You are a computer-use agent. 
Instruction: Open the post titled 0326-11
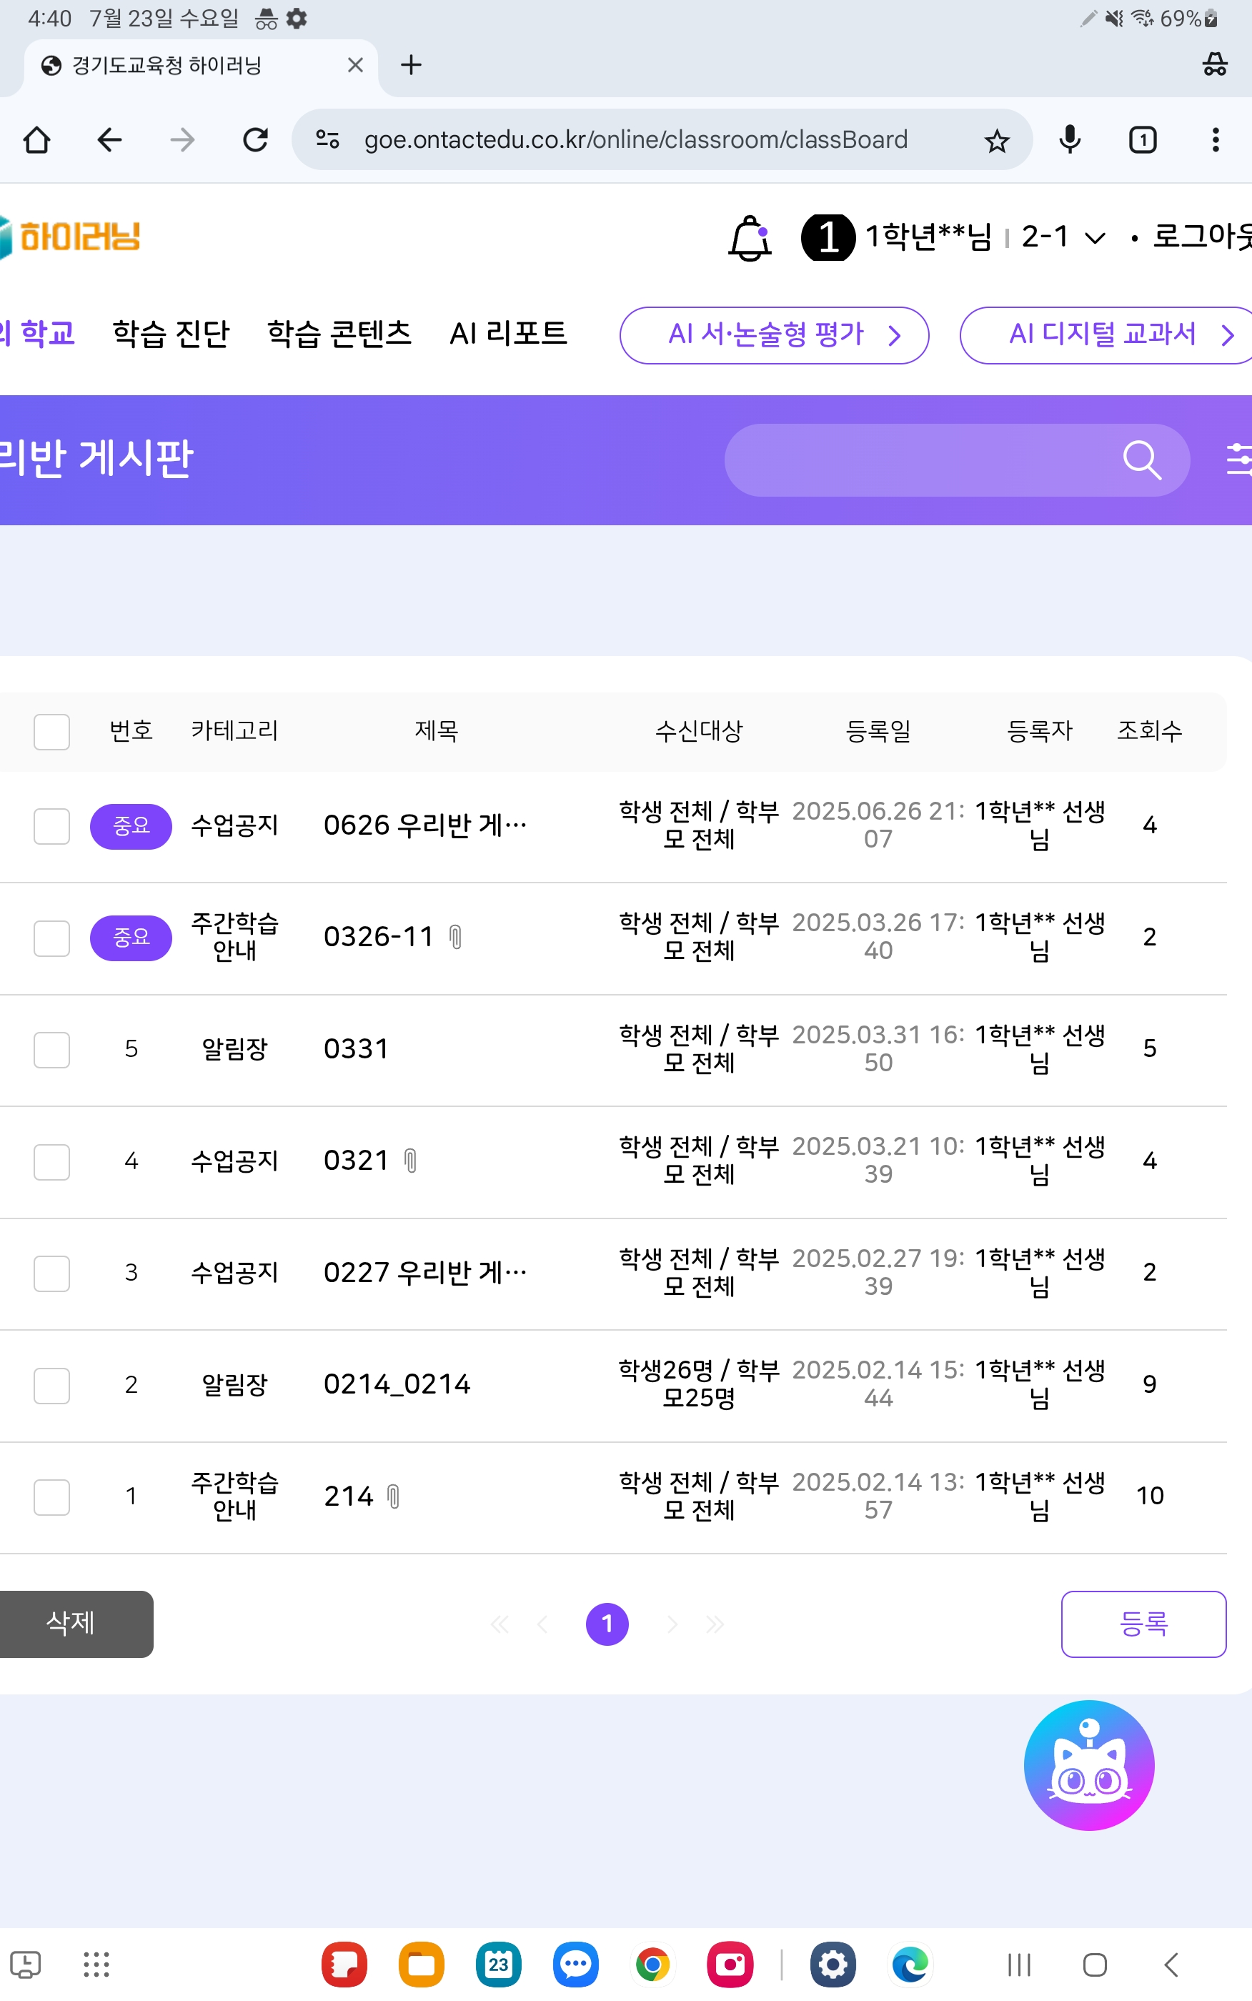point(379,936)
